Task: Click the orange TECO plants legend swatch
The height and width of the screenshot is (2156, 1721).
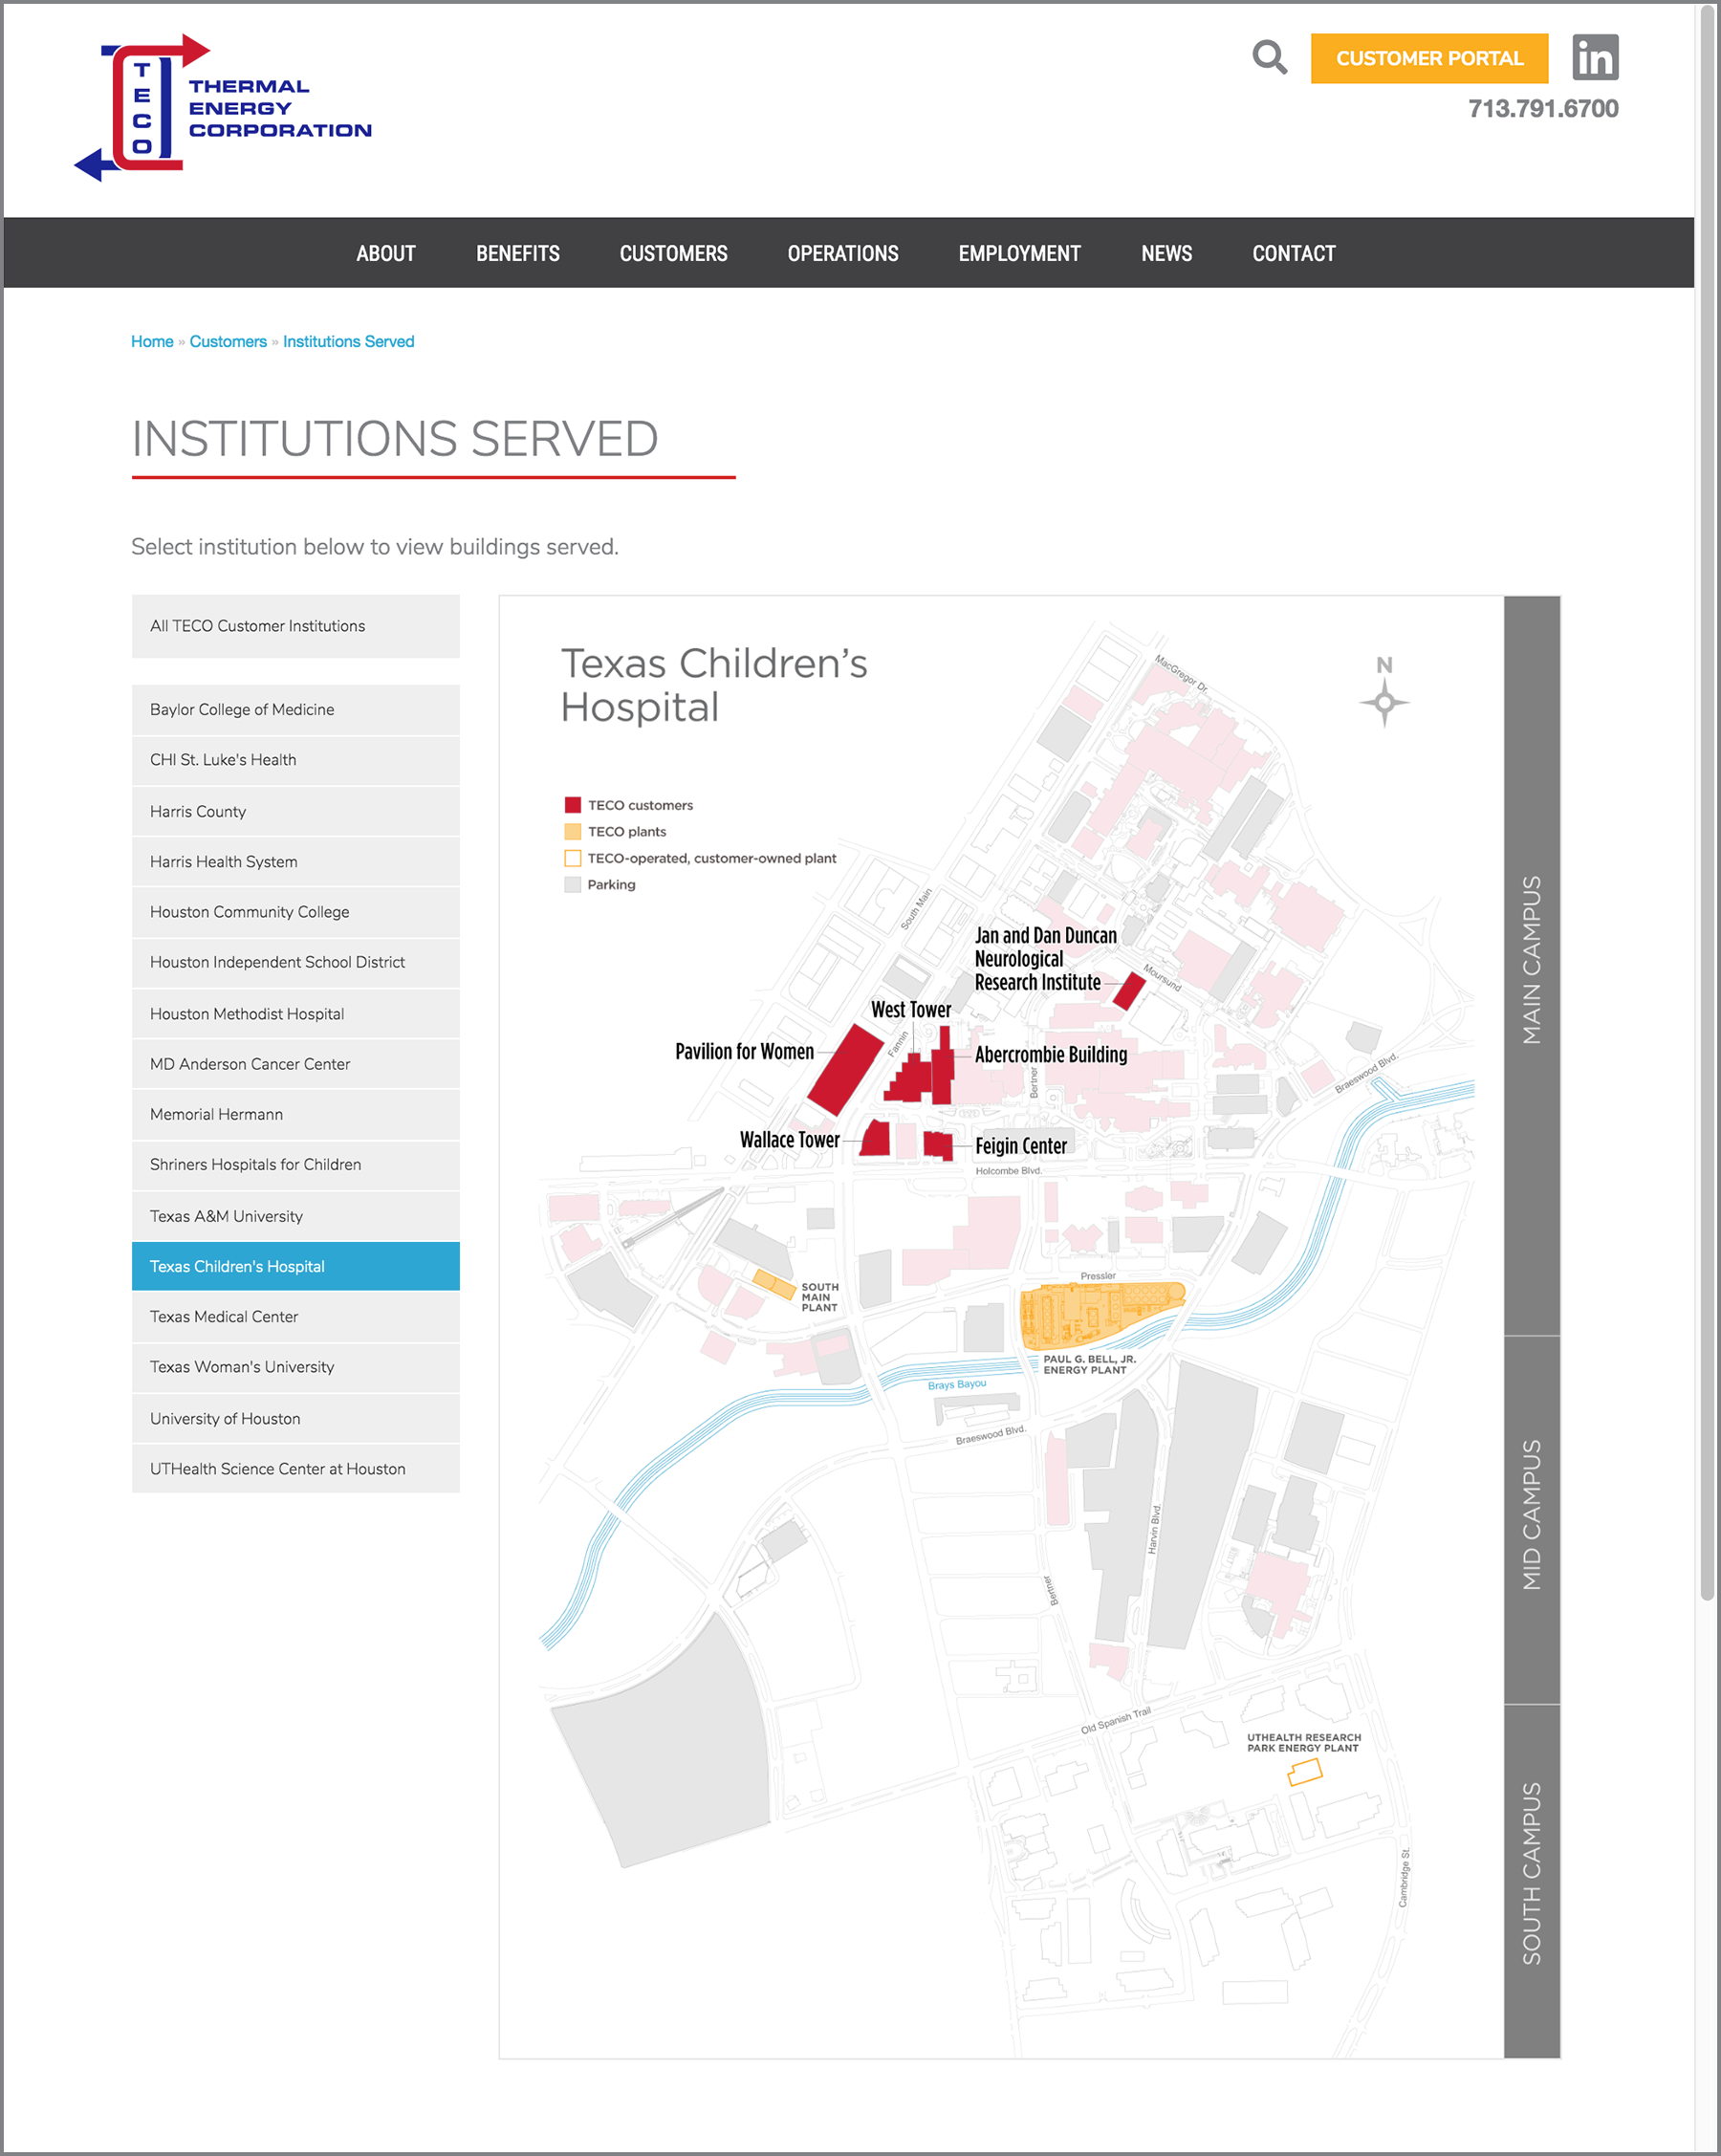Action: tap(573, 831)
